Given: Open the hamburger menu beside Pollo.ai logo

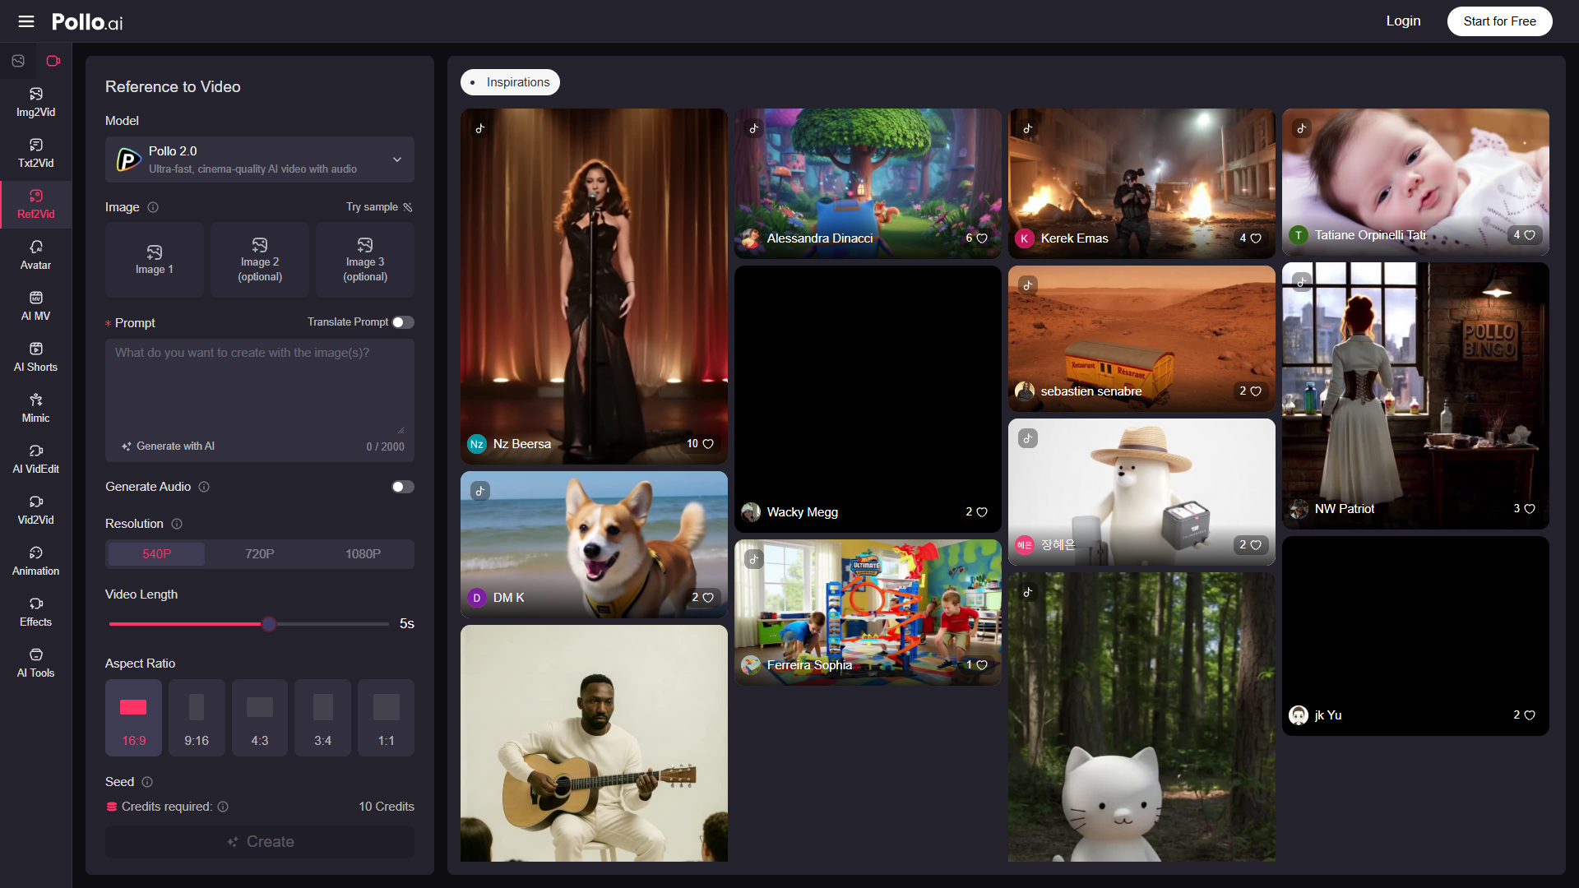Looking at the screenshot, I should (26, 21).
